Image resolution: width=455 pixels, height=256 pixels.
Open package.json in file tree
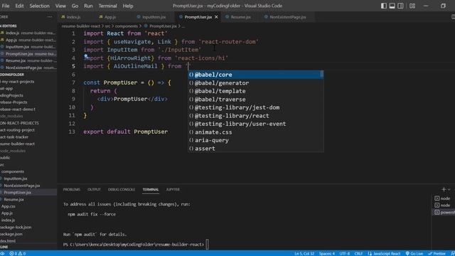coord(28,234)
